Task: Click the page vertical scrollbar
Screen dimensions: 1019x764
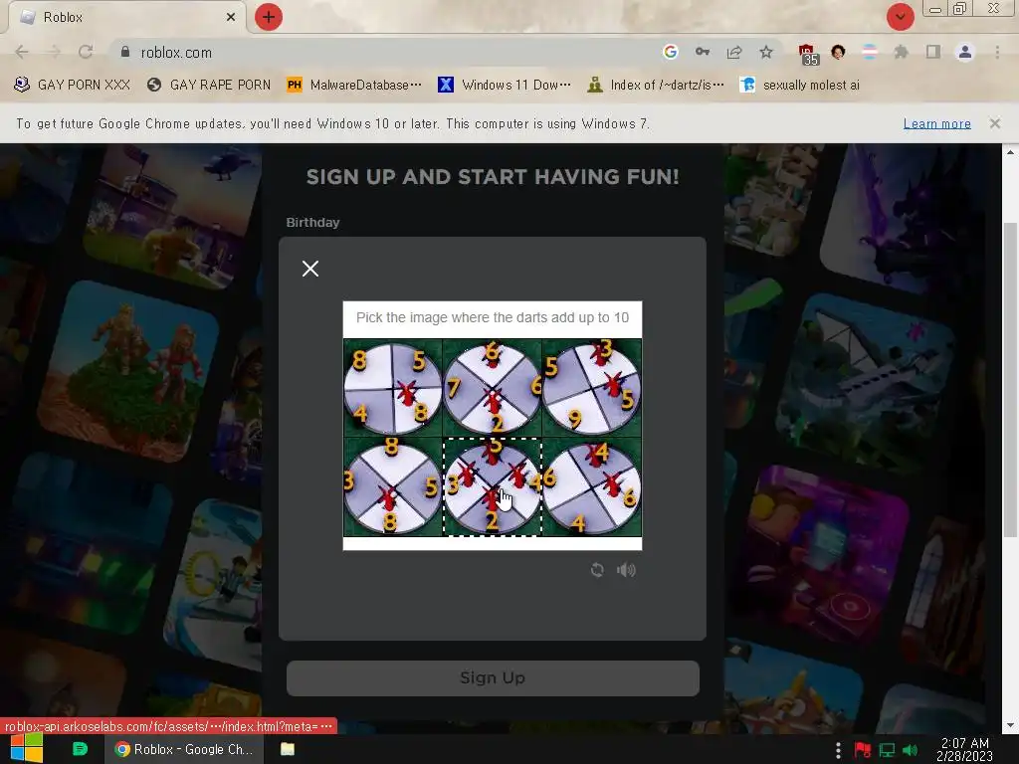Action: pos(1010,380)
